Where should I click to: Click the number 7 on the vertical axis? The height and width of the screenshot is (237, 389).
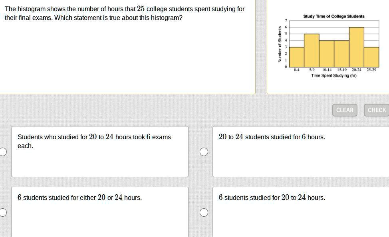click(285, 20)
